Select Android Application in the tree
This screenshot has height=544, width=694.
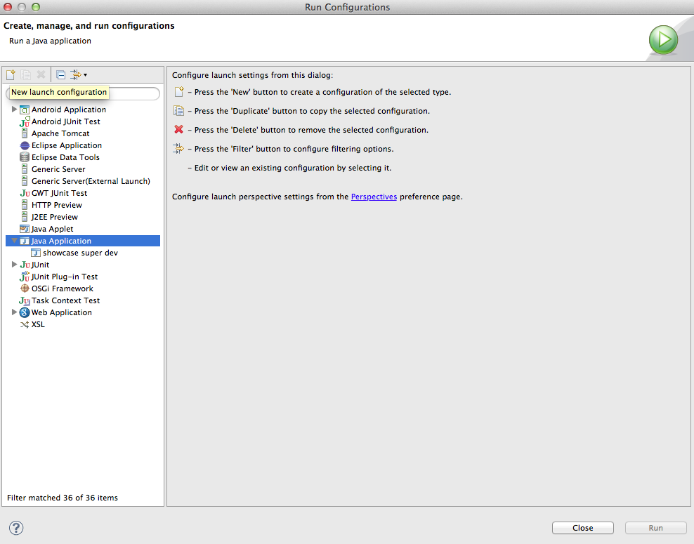pyautogui.click(x=69, y=110)
